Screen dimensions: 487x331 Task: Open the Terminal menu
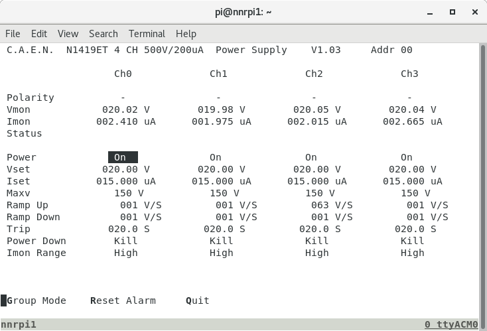(147, 34)
